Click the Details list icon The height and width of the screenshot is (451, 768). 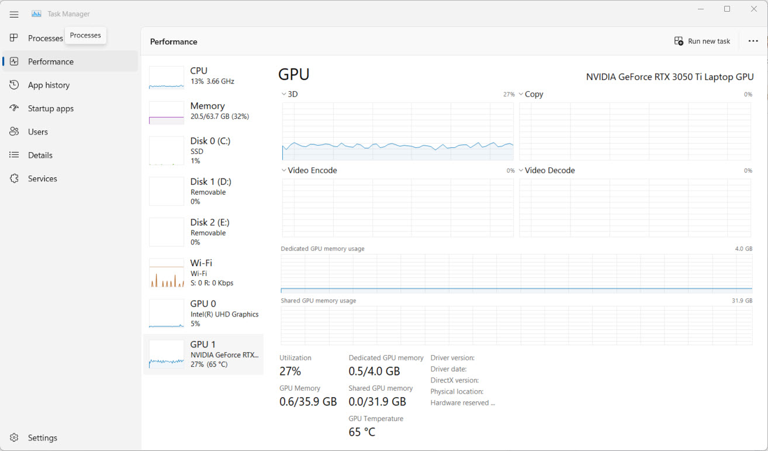pos(14,155)
